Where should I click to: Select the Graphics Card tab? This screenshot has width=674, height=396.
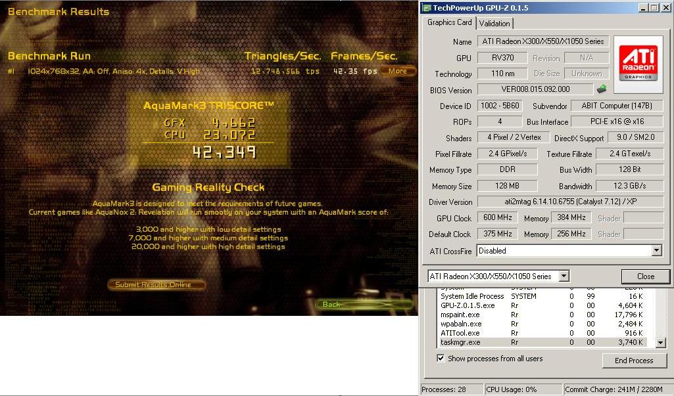pos(449,22)
